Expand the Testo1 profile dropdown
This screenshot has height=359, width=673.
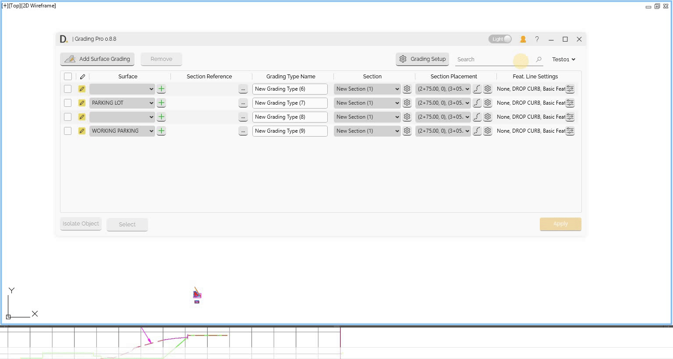[x=563, y=60]
